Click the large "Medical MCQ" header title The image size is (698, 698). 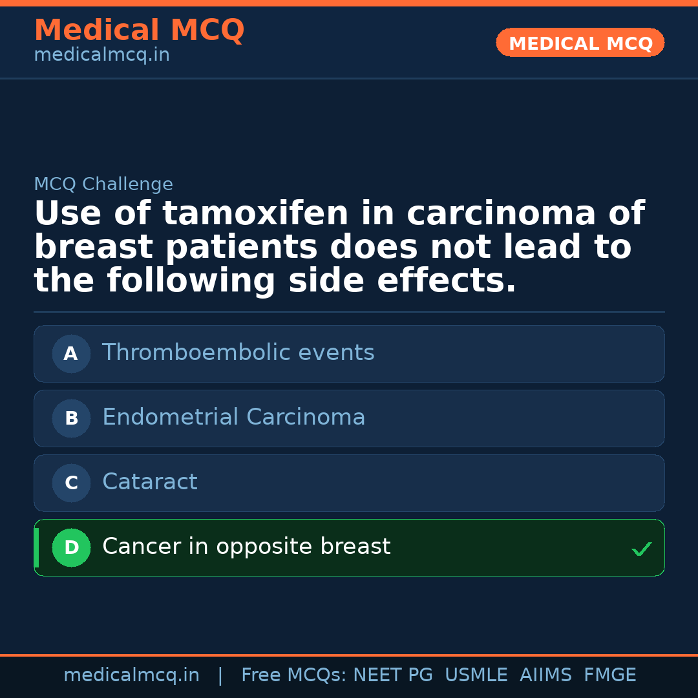point(139,30)
